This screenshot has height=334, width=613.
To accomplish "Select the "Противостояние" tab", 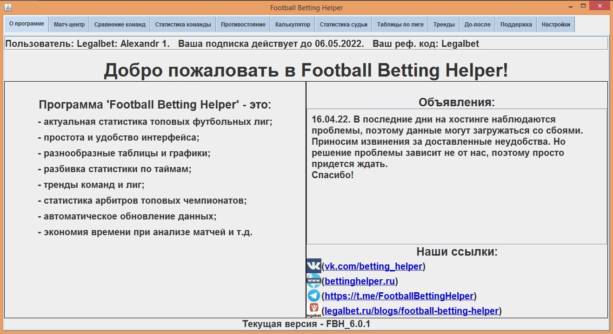I will coord(243,25).
